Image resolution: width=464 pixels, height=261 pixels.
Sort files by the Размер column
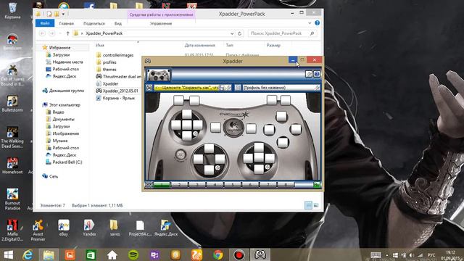[273, 45]
